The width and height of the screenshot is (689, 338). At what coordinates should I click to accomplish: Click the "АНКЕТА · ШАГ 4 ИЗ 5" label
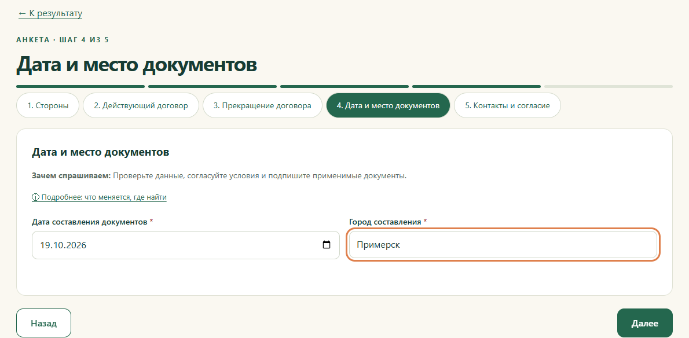point(63,40)
